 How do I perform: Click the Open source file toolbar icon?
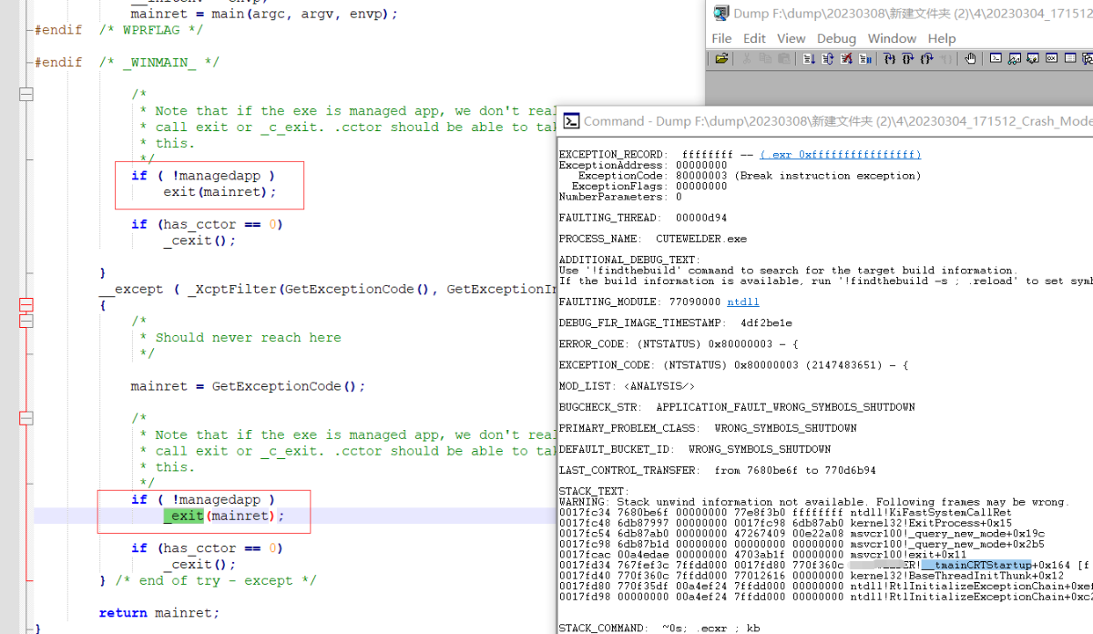click(x=721, y=59)
